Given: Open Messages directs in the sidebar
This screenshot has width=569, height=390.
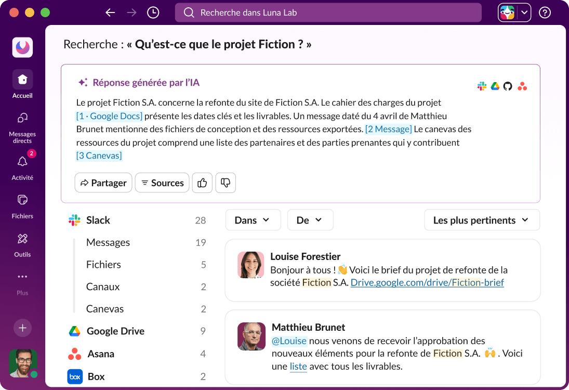Looking at the screenshot, I should click(22, 123).
